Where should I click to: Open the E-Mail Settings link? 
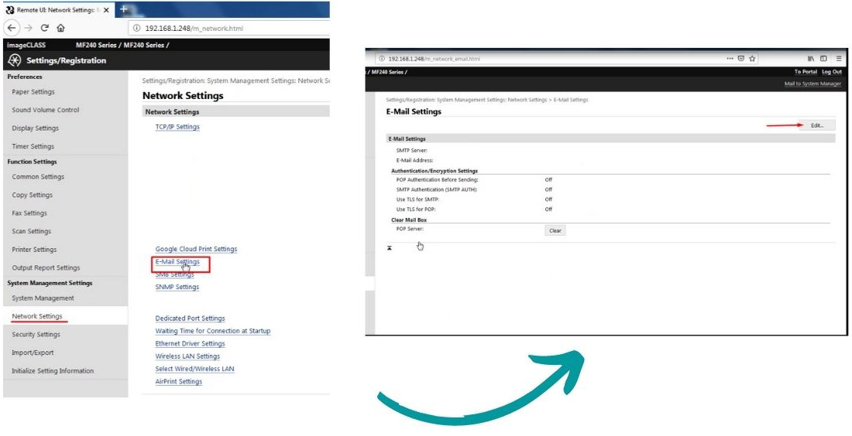click(177, 262)
